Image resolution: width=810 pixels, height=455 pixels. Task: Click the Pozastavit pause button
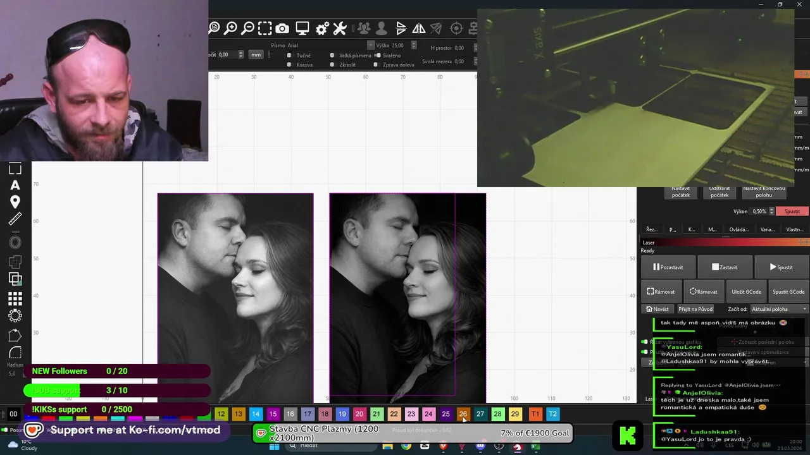668,267
